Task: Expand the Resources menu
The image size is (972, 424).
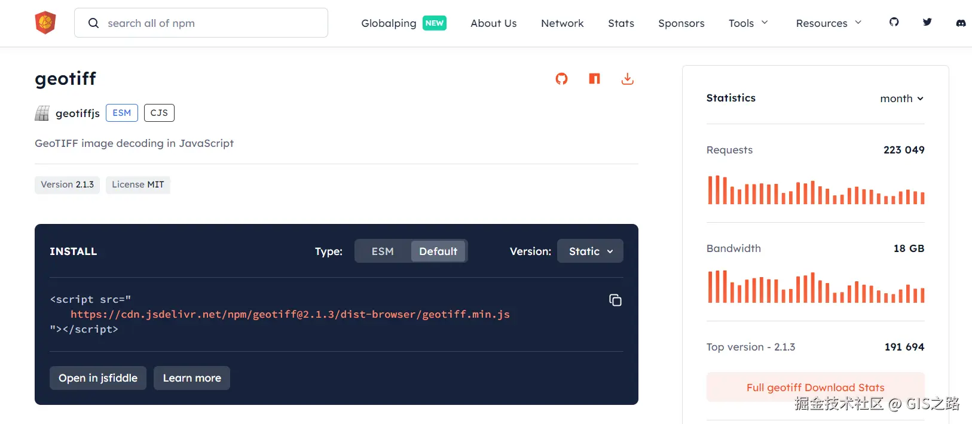Action: coord(829,23)
